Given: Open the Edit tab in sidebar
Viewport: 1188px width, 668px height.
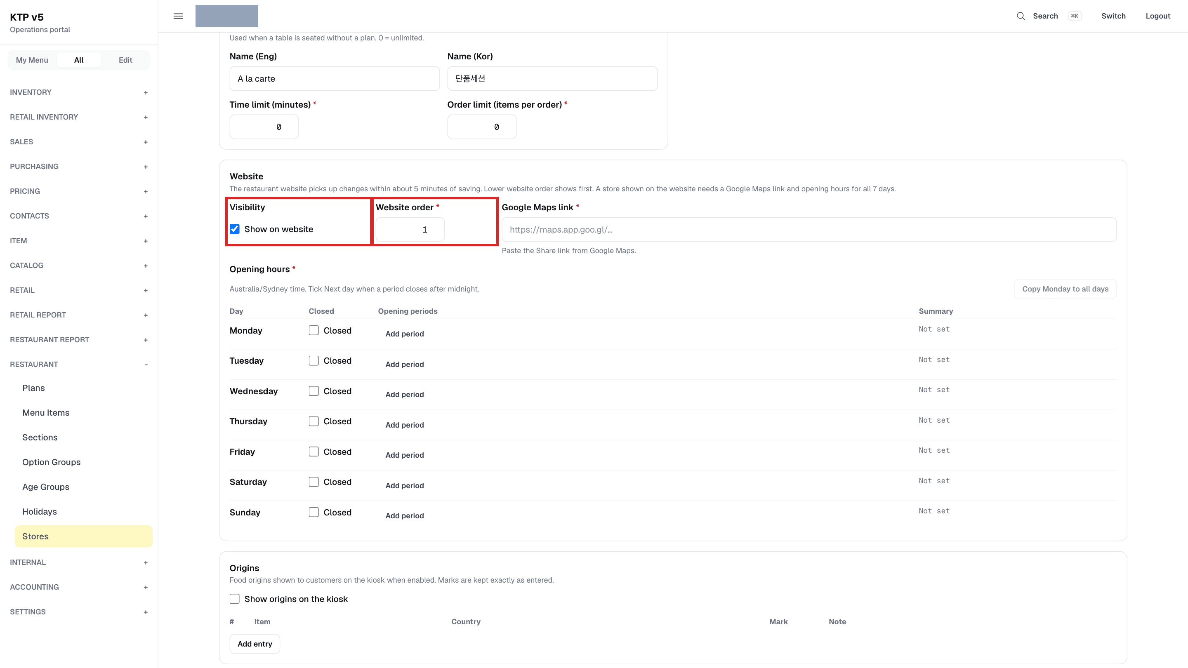Looking at the screenshot, I should click(125, 60).
